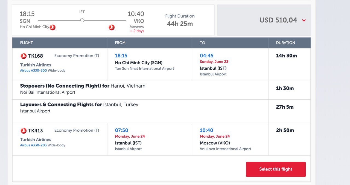Viewport: 350px width, 185px height.
Task: Open the USD 510,04 fare panel
Action: (x=264, y=20)
